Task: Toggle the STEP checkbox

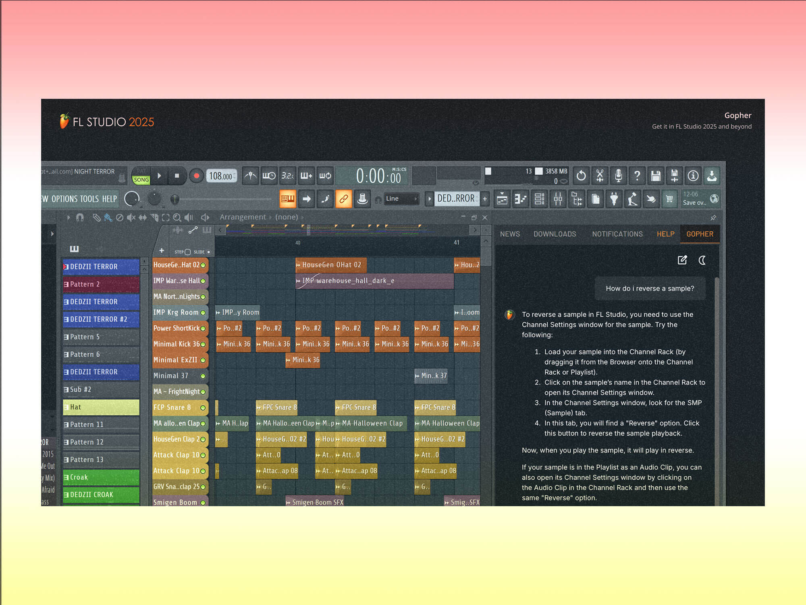Action: pyautogui.click(x=187, y=252)
